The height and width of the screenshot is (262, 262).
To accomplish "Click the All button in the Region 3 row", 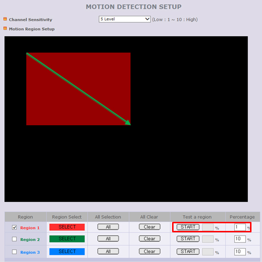I will pyautogui.click(x=108, y=251).
